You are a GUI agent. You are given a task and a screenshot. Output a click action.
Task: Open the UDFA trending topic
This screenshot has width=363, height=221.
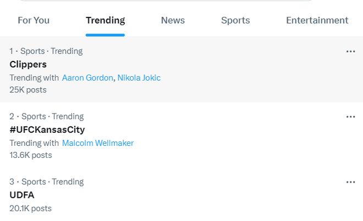coord(22,195)
